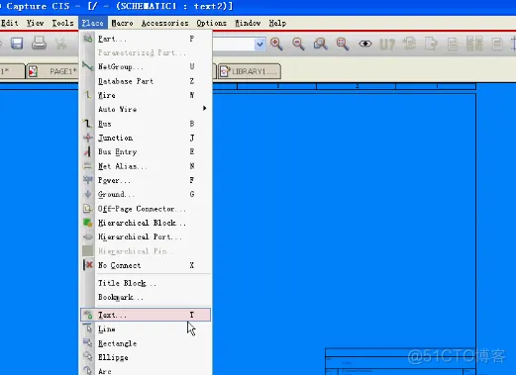The width and height of the screenshot is (516, 375).
Task: Open the Tools menu
Action: (x=62, y=23)
